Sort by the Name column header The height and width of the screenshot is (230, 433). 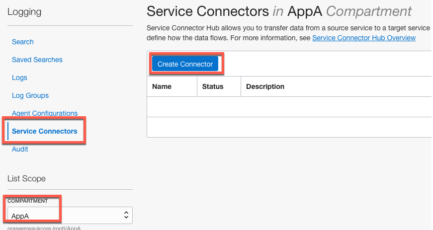tap(162, 86)
